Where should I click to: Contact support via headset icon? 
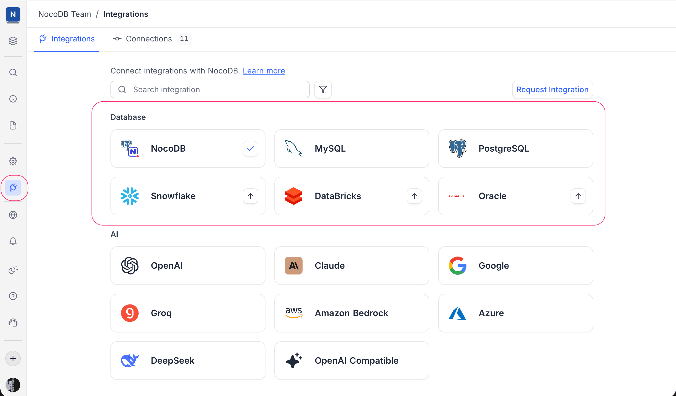13,322
